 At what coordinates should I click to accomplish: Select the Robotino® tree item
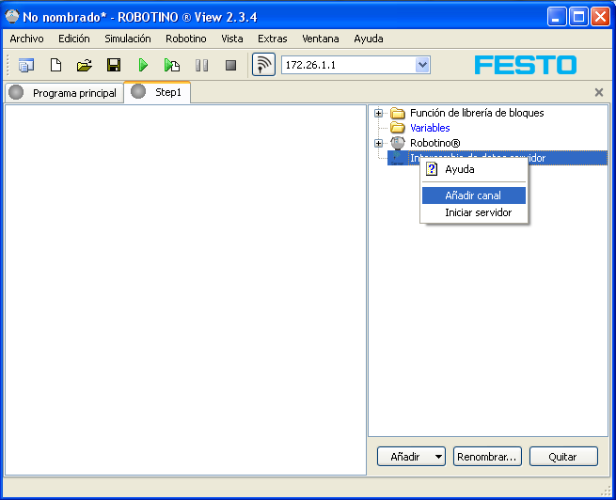tap(434, 143)
